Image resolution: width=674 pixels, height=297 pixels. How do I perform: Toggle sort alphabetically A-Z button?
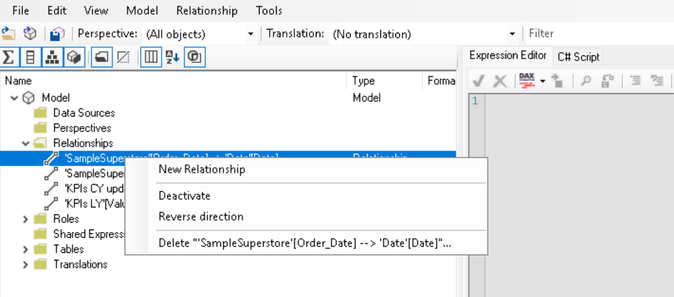(173, 57)
